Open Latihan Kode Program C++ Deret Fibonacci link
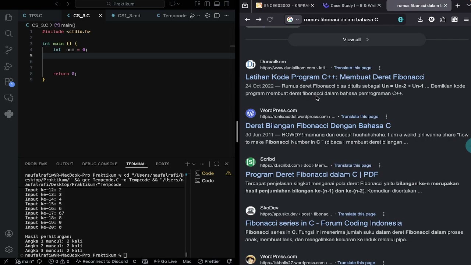 point(335,77)
